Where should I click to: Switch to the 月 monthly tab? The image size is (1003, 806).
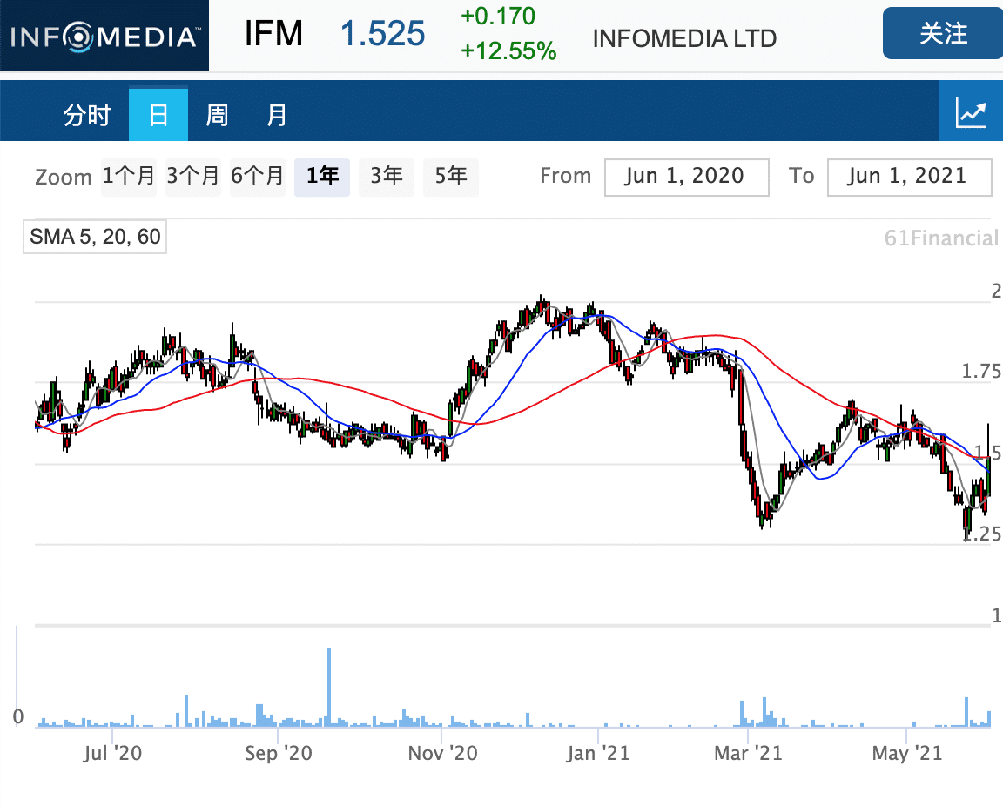point(276,115)
